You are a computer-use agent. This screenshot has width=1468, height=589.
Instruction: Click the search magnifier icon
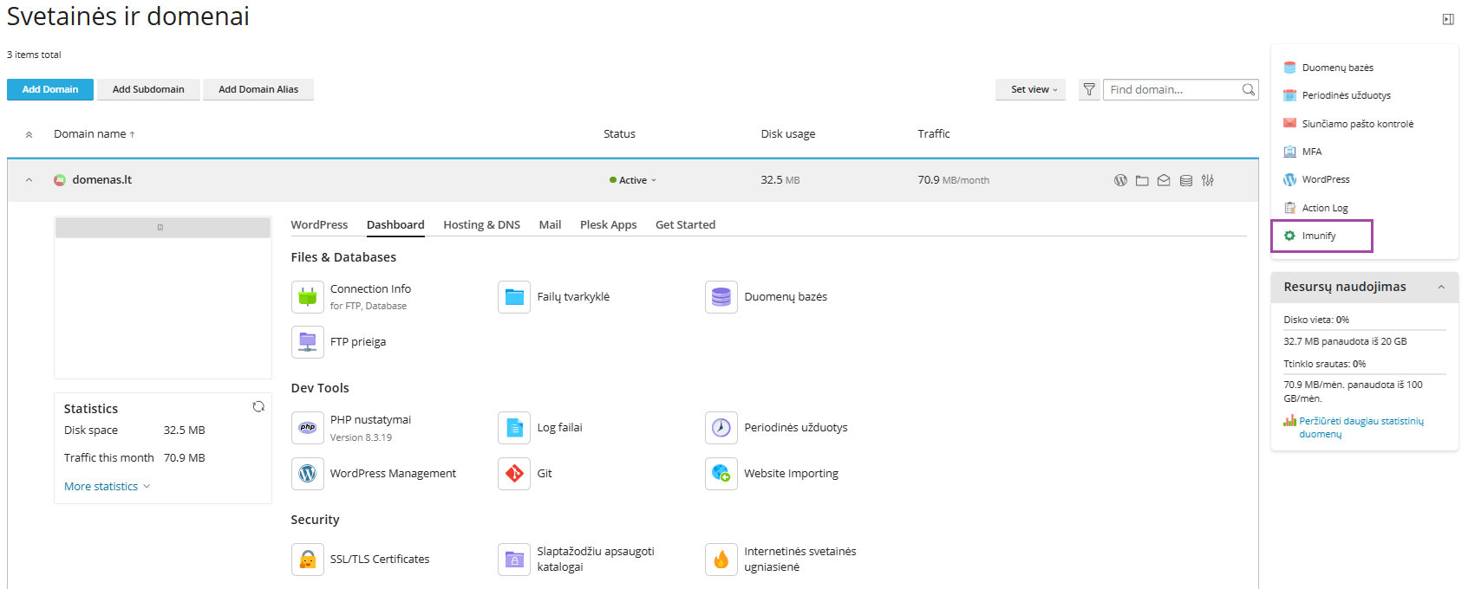(x=1249, y=89)
